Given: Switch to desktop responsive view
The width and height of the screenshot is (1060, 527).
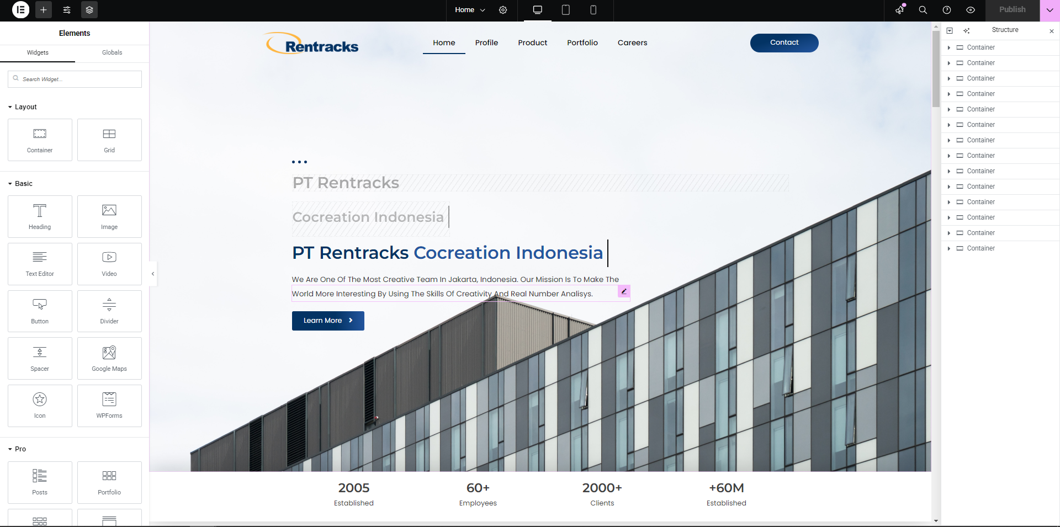Looking at the screenshot, I should 537,10.
